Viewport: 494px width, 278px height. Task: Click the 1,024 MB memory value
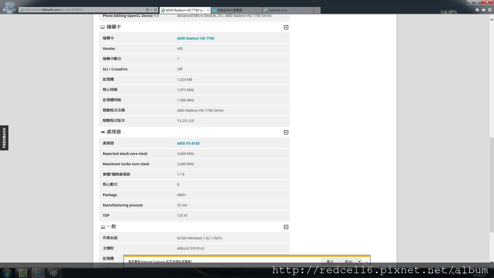tap(184, 80)
